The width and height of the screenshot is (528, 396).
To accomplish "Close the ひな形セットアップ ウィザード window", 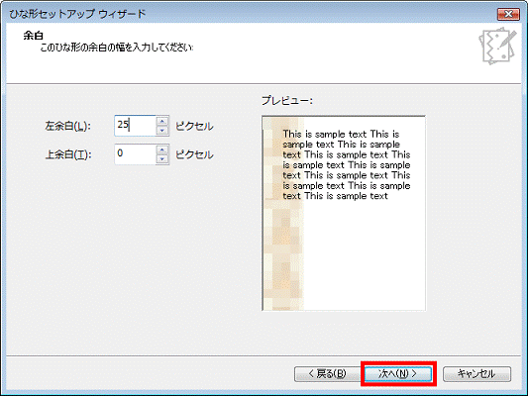I will (508, 14).
